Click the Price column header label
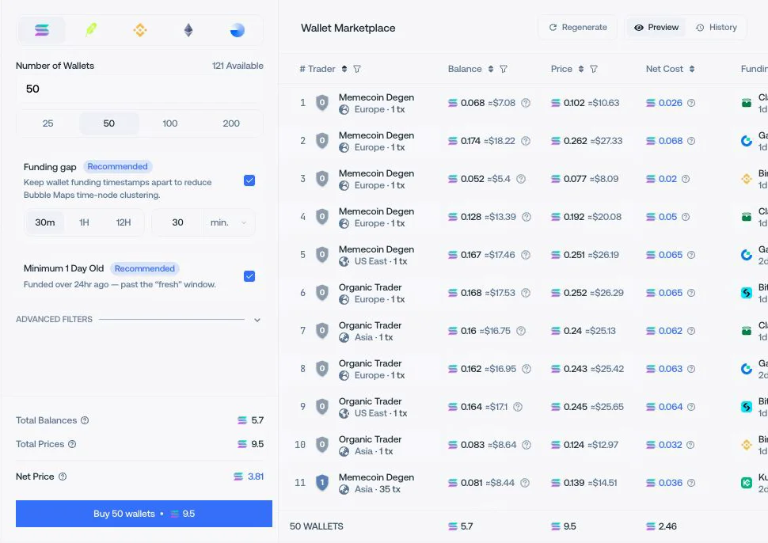The image size is (768, 543). click(561, 69)
